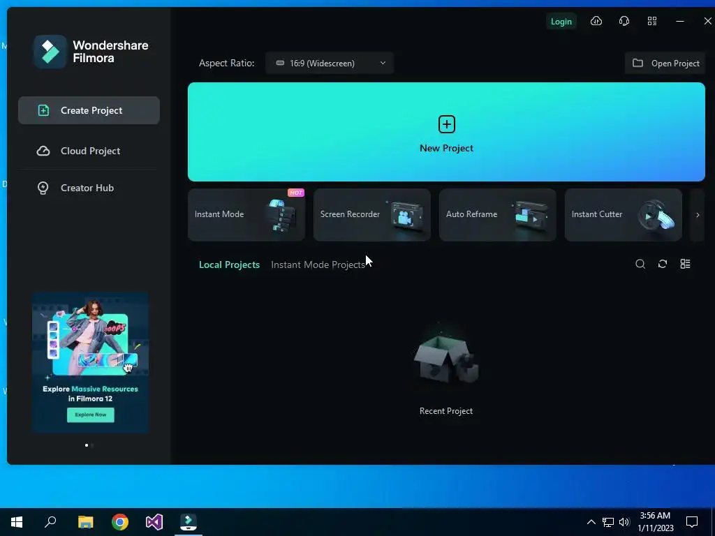Click the Create Project sidebar icon
Screen dimensions: 715x536
point(43,110)
